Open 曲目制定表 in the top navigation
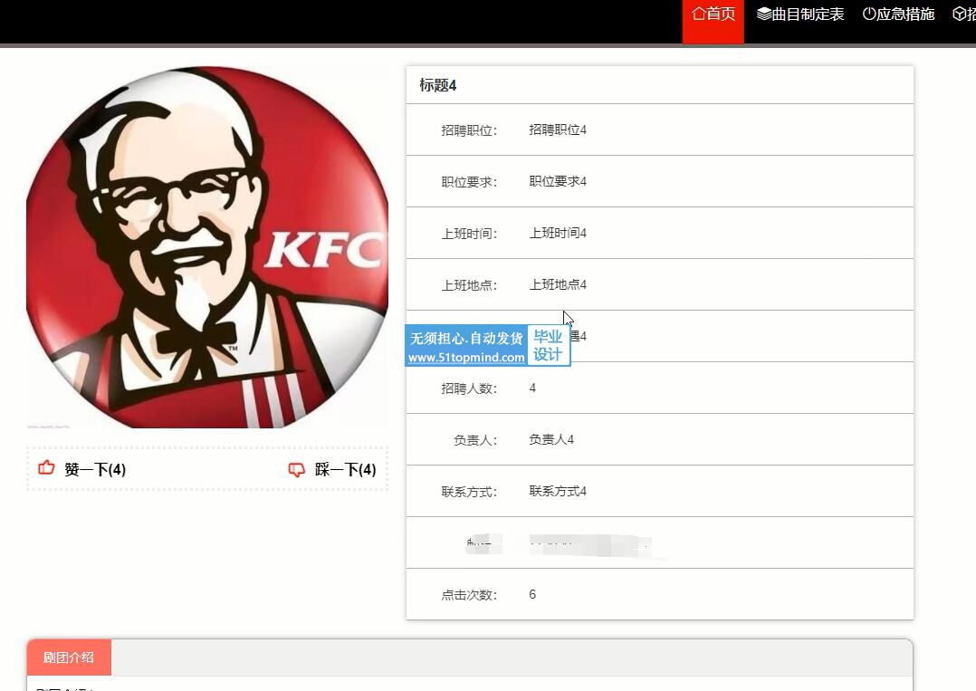Viewport: 976px width, 691px height. pyautogui.click(x=800, y=14)
